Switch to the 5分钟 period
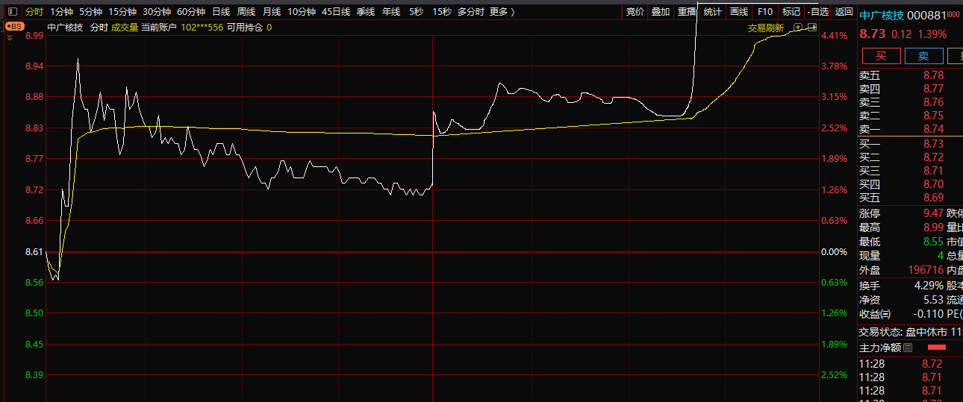This screenshot has width=963, height=402. click(x=90, y=12)
